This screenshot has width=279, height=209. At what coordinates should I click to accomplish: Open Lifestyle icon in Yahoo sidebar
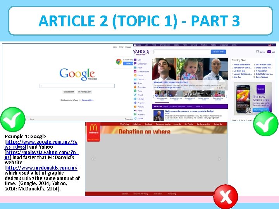coord(135,99)
